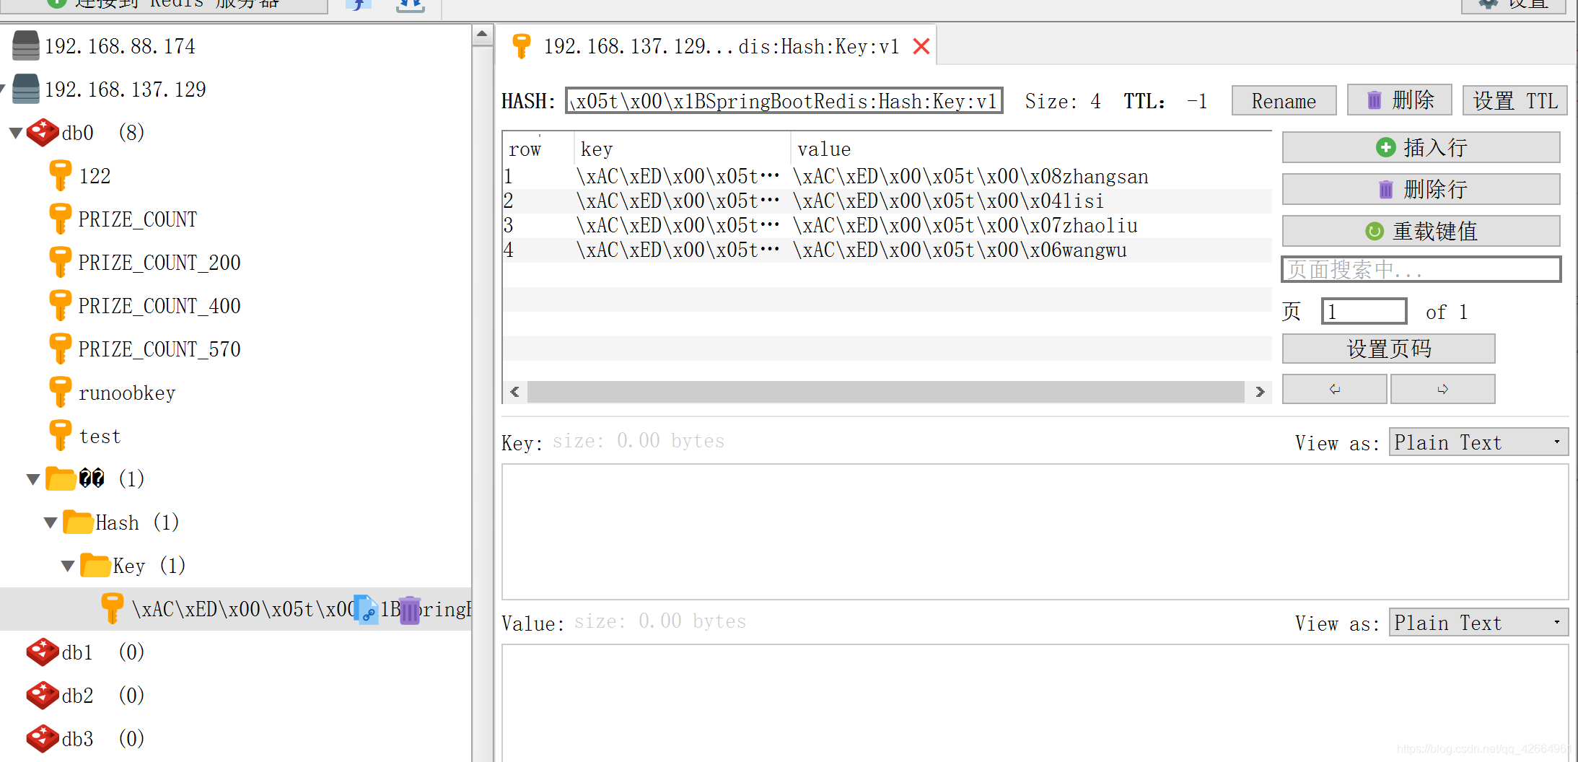Click the 设置页码 button
Image resolution: width=1578 pixels, height=762 pixels.
tap(1388, 349)
